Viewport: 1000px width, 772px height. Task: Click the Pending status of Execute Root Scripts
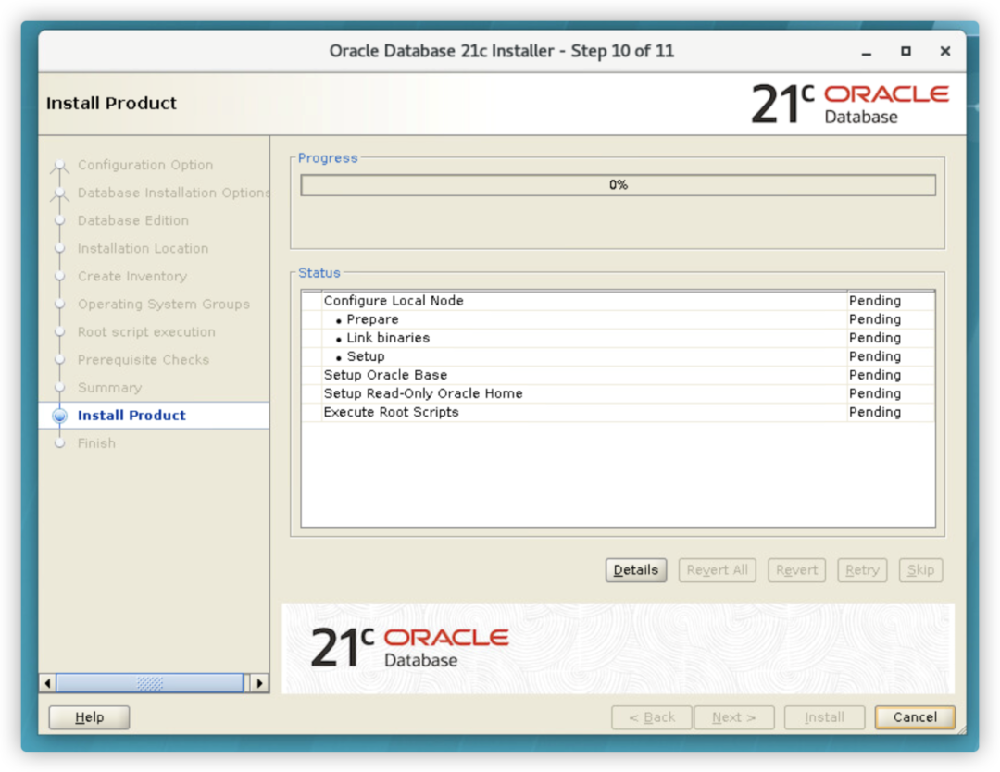875,412
